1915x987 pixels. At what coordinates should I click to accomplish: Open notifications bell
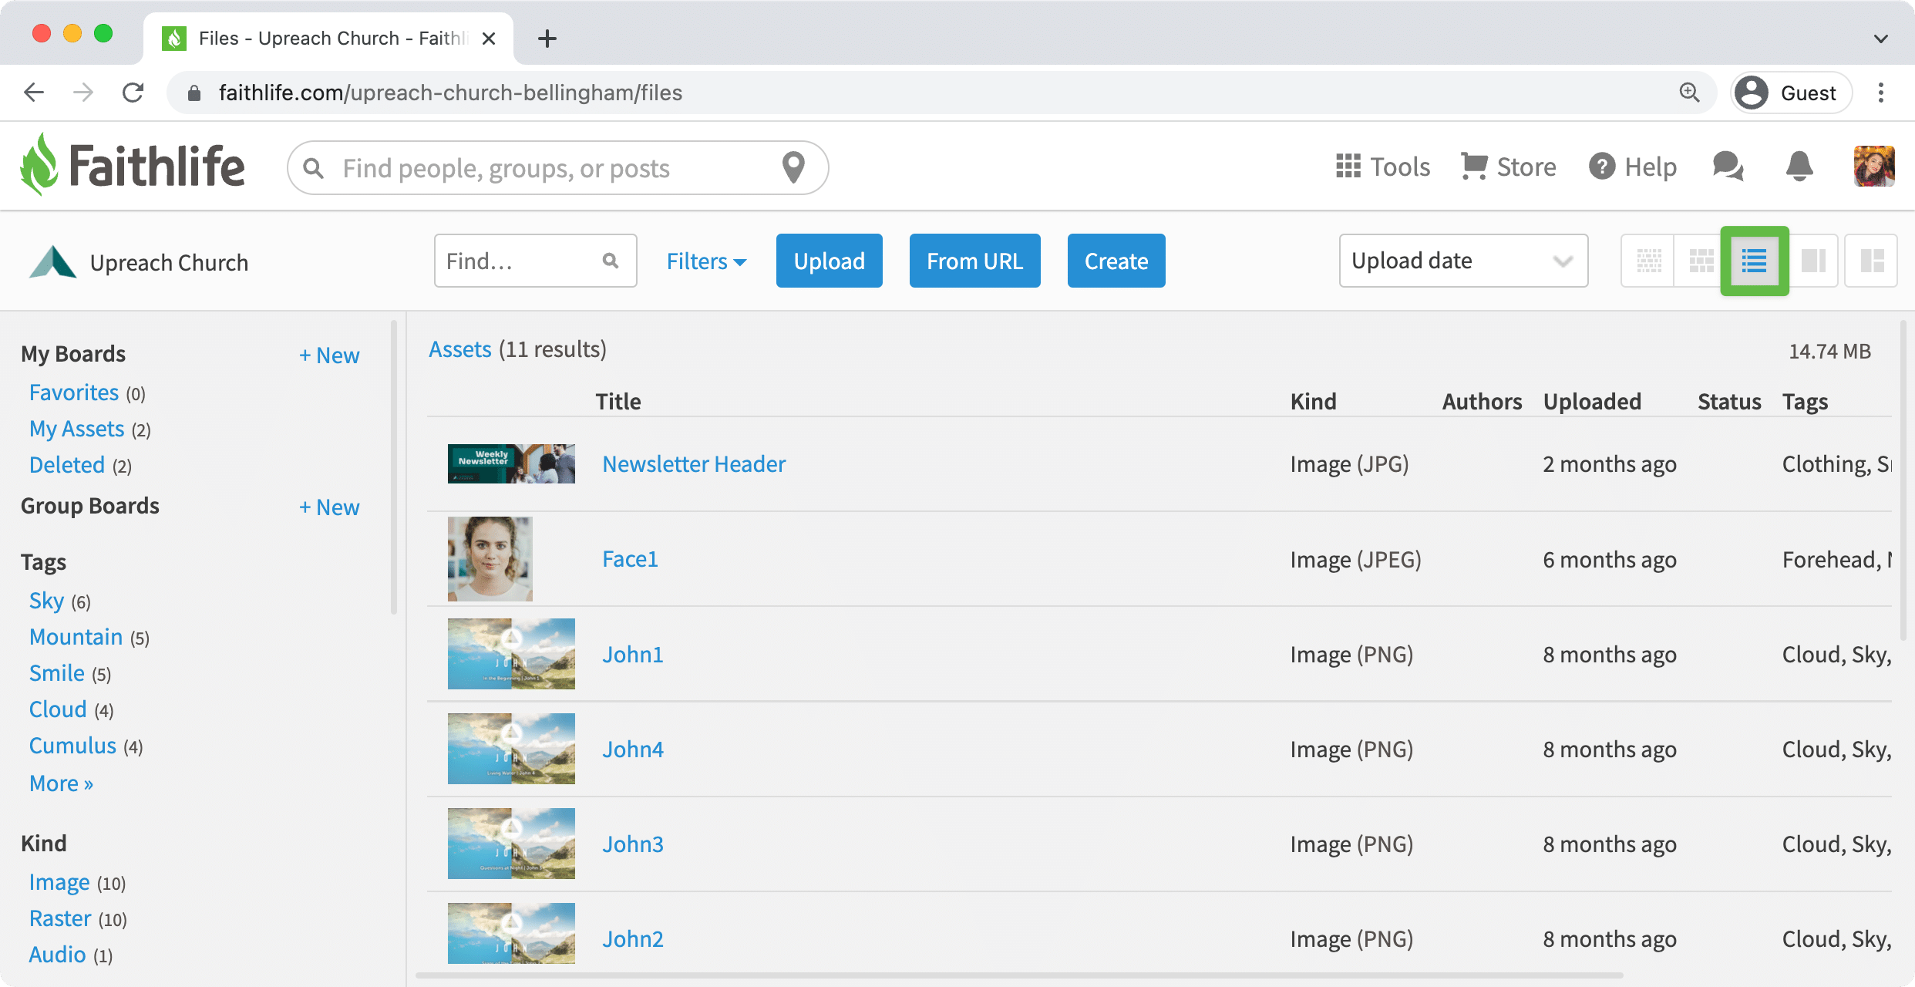coord(1799,167)
